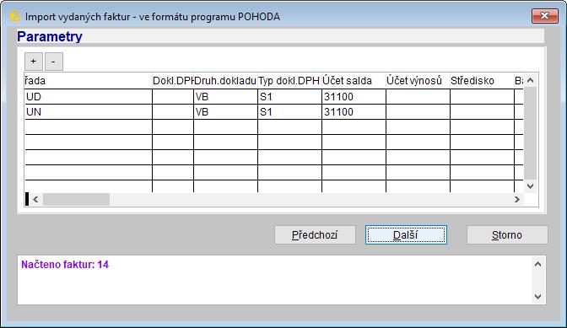Remove a parameter row with minus button
Image resolution: width=567 pixels, height=328 pixels.
(53, 62)
